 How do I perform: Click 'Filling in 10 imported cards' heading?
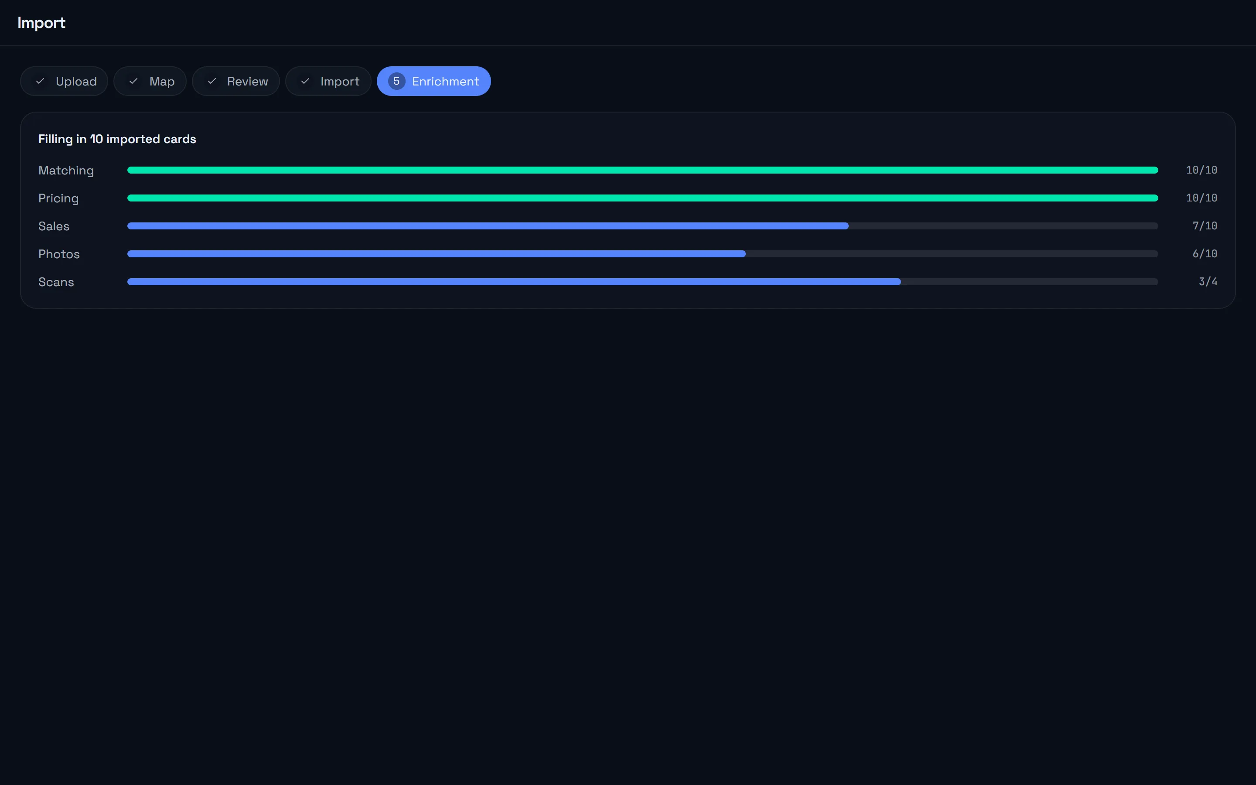(x=117, y=139)
